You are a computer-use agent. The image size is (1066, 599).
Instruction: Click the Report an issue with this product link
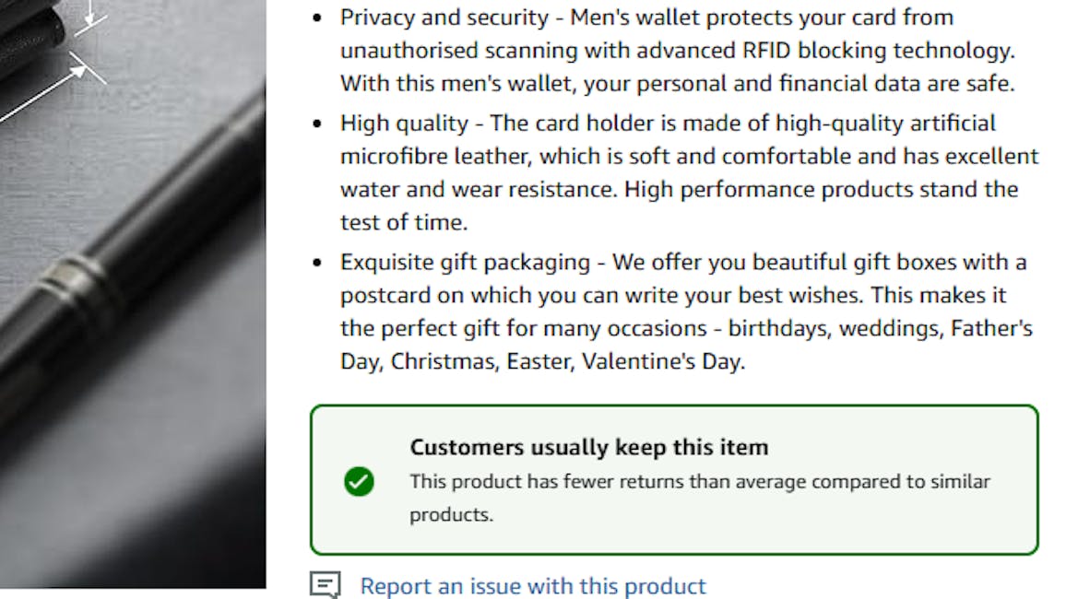[532, 586]
